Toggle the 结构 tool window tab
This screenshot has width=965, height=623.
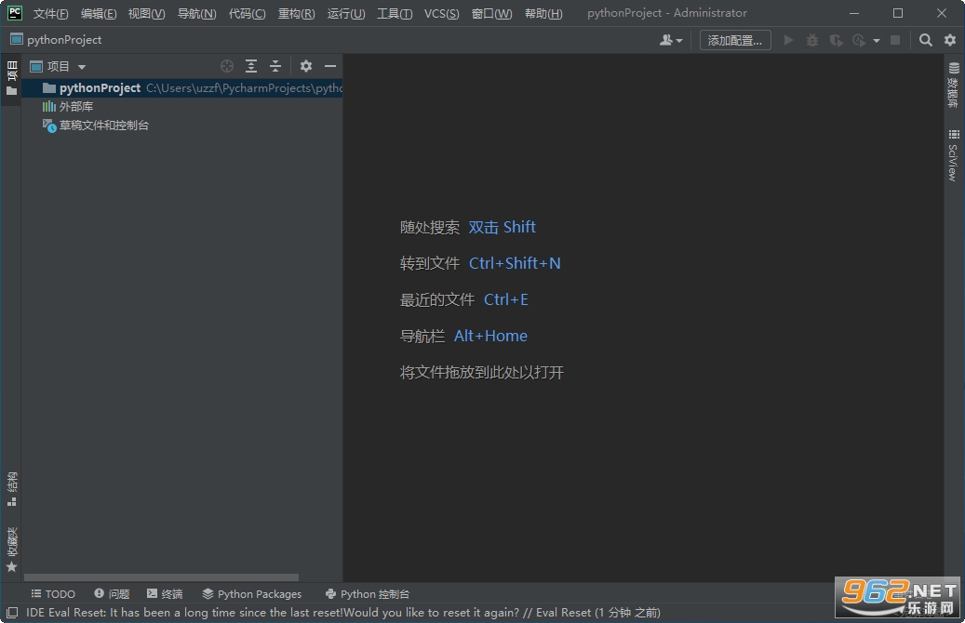[11, 489]
